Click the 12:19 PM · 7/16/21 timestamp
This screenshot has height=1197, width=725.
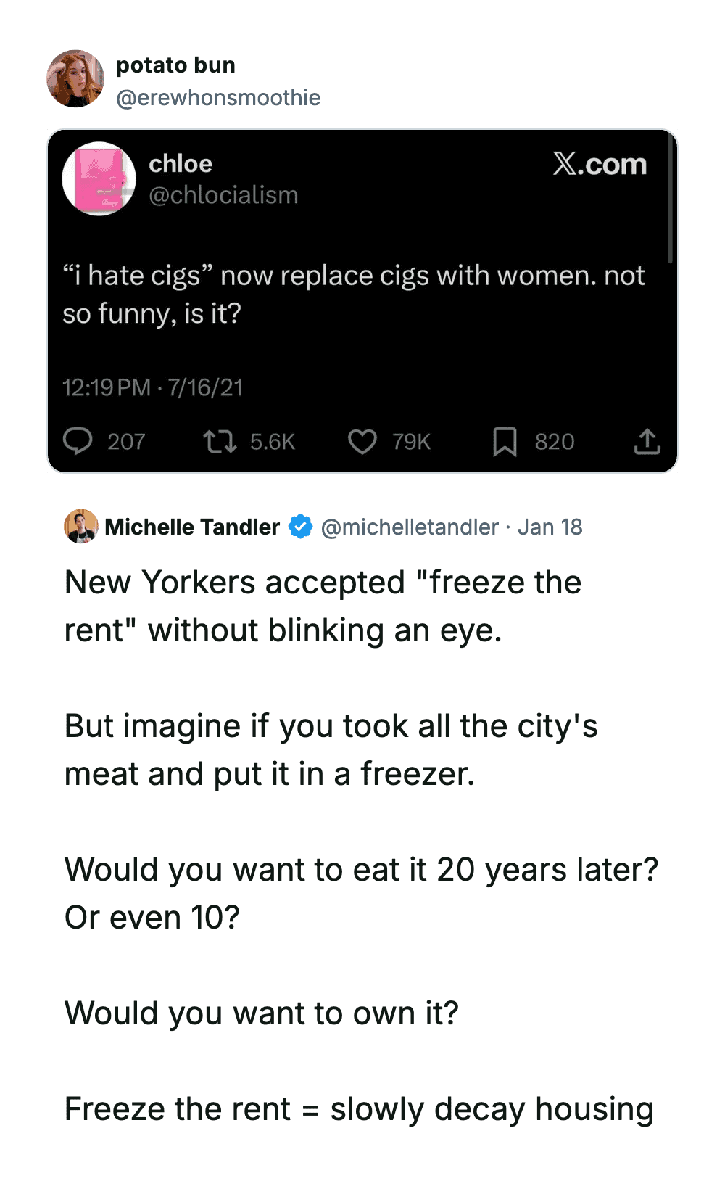tap(152, 387)
